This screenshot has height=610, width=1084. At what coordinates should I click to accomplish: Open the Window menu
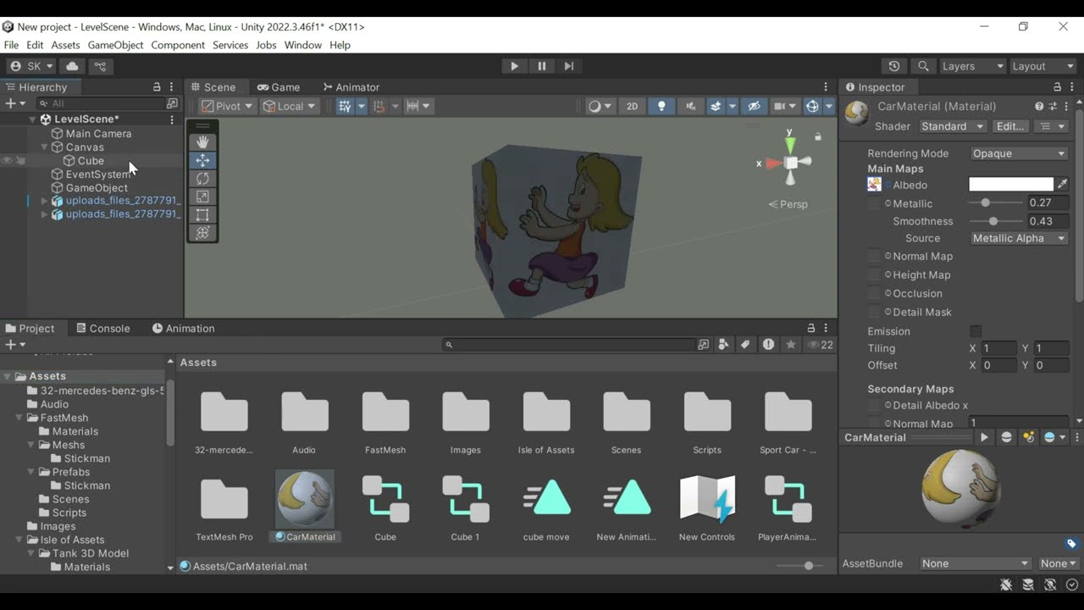[x=302, y=45]
